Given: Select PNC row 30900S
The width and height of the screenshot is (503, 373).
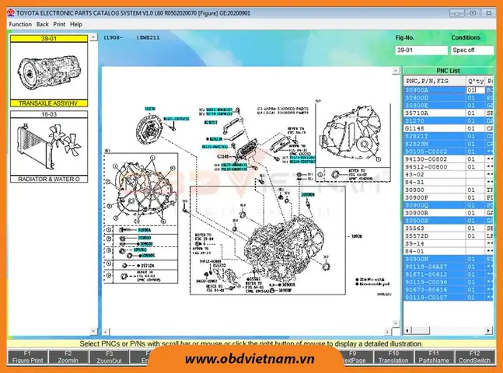Looking at the screenshot, I should coord(449,221).
